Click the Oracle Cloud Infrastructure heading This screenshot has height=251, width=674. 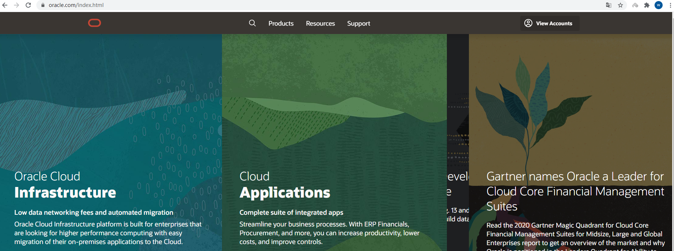pyautogui.click(x=65, y=185)
